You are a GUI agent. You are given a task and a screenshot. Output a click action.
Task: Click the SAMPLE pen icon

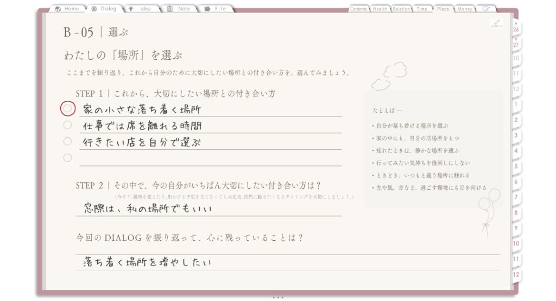click(x=496, y=23)
